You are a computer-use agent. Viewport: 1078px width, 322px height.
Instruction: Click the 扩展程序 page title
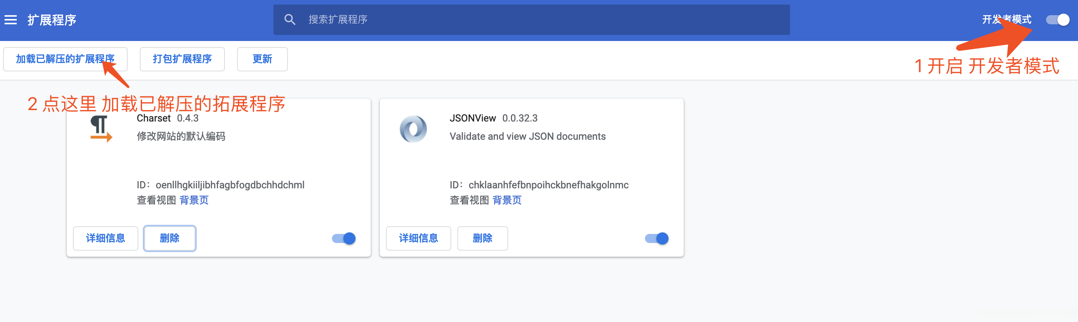[x=52, y=20]
